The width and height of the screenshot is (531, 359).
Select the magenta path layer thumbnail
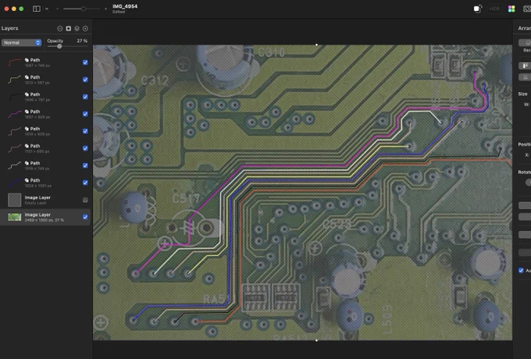tap(14, 114)
